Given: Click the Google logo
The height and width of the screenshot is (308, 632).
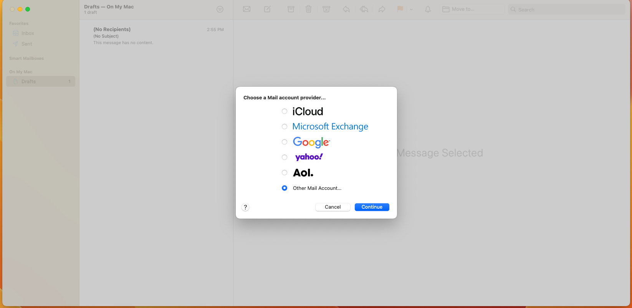Looking at the screenshot, I should pos(311,142).
